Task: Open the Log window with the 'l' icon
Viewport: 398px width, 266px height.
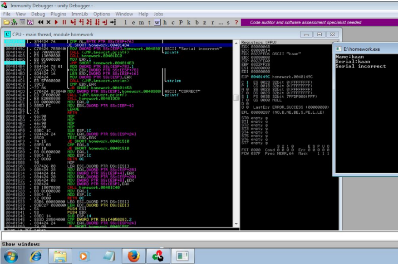Action: click(126, 21)
